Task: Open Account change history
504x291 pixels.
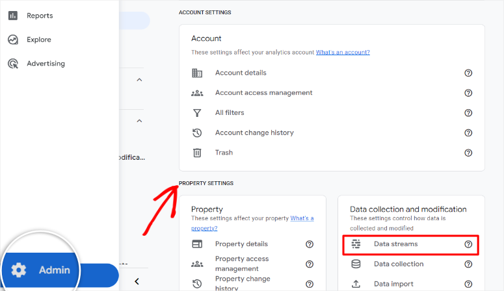Action: point(254,133)
